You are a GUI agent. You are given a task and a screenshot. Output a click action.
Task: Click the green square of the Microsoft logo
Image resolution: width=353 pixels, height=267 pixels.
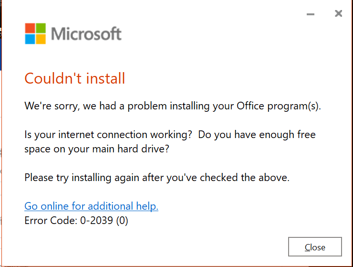[x=41, y=28]
